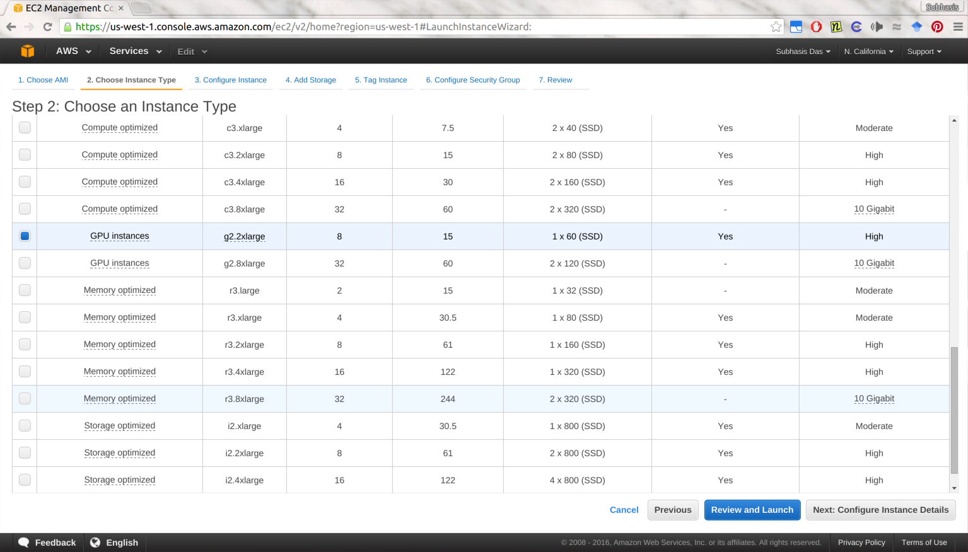968x552 pixels.
Task: Click the Cancel link
Action: [x=624, y=510]
